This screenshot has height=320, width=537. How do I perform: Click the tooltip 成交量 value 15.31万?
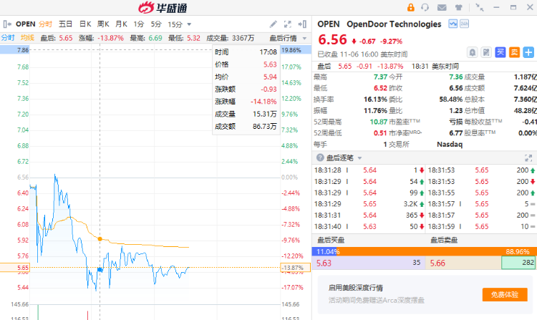264,114
